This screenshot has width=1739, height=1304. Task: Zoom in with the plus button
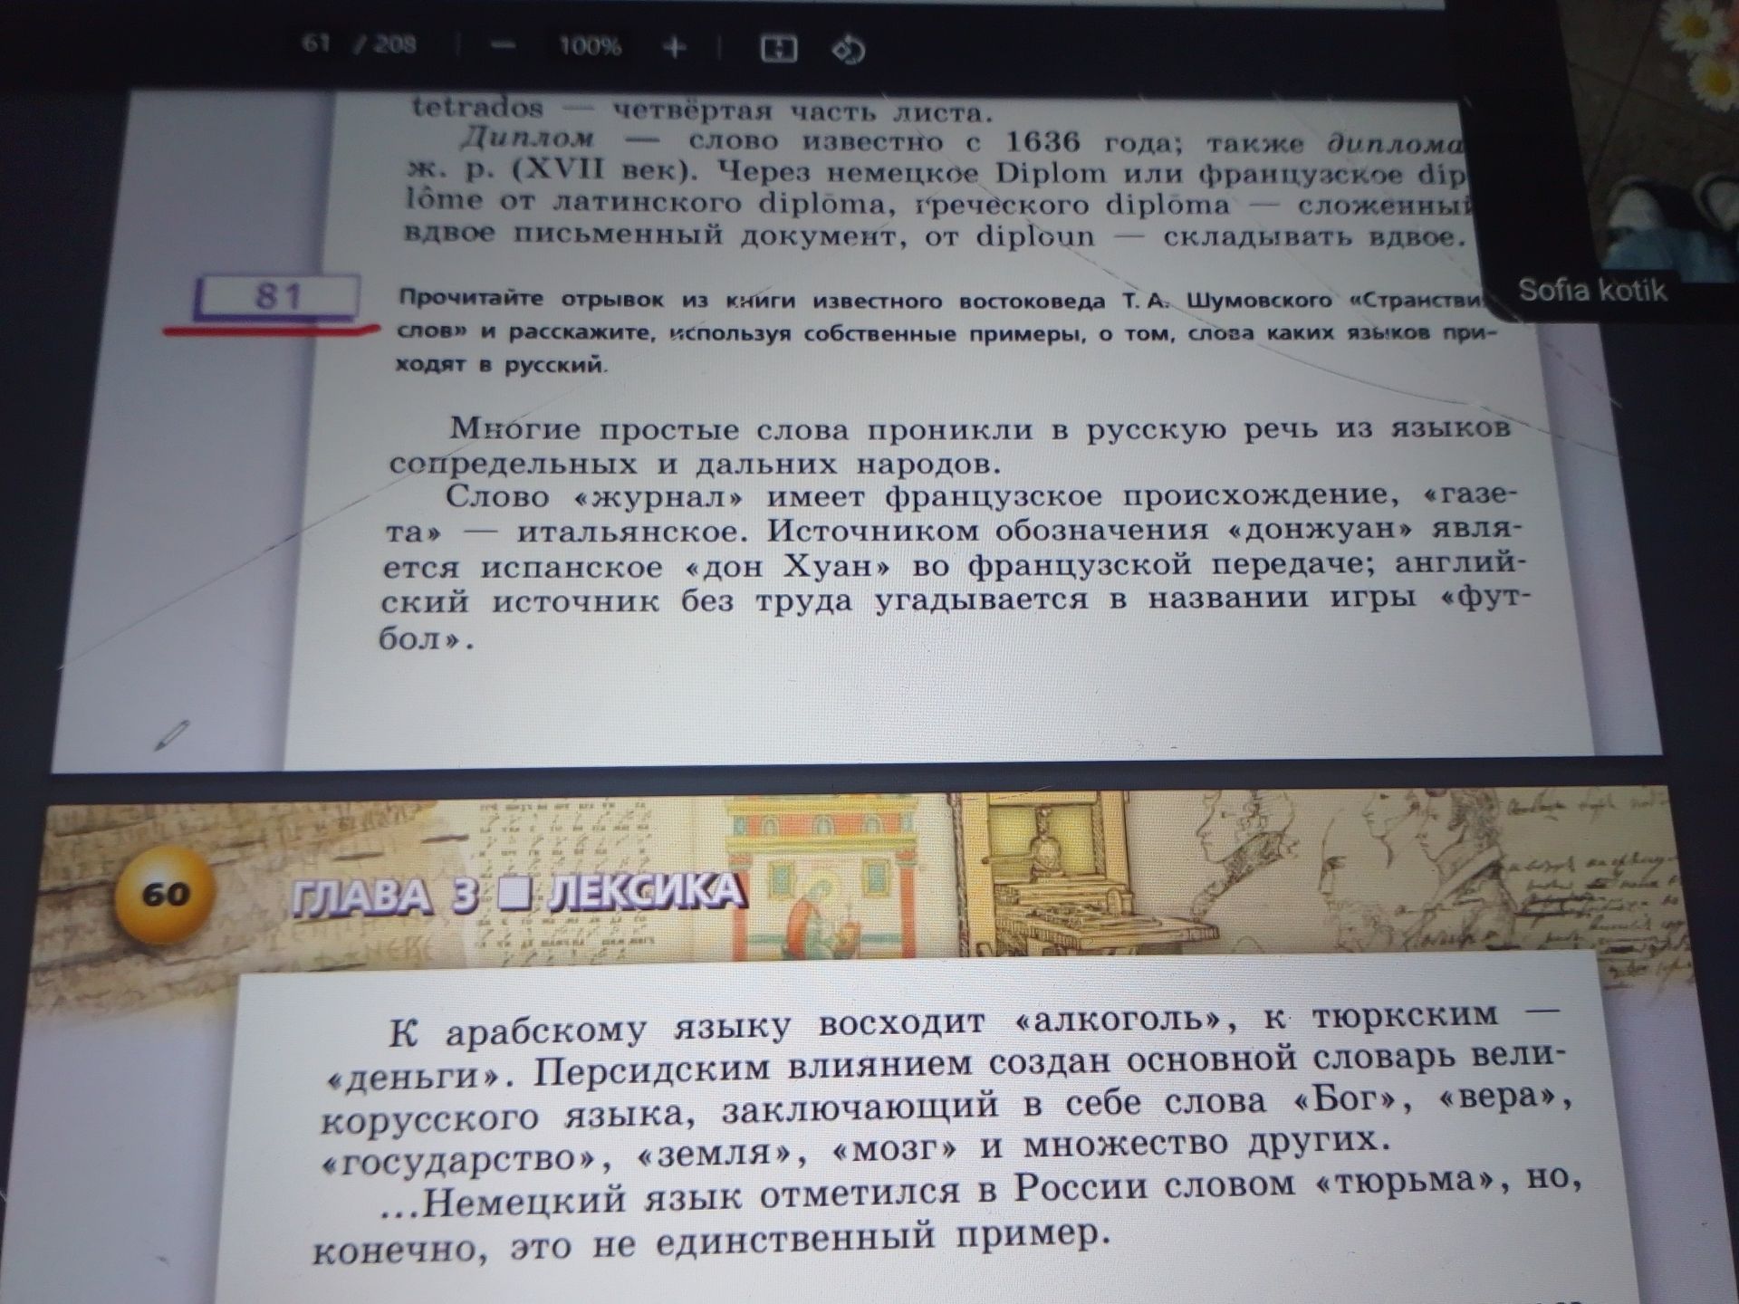pyautogui.click(x=675, y=47)
